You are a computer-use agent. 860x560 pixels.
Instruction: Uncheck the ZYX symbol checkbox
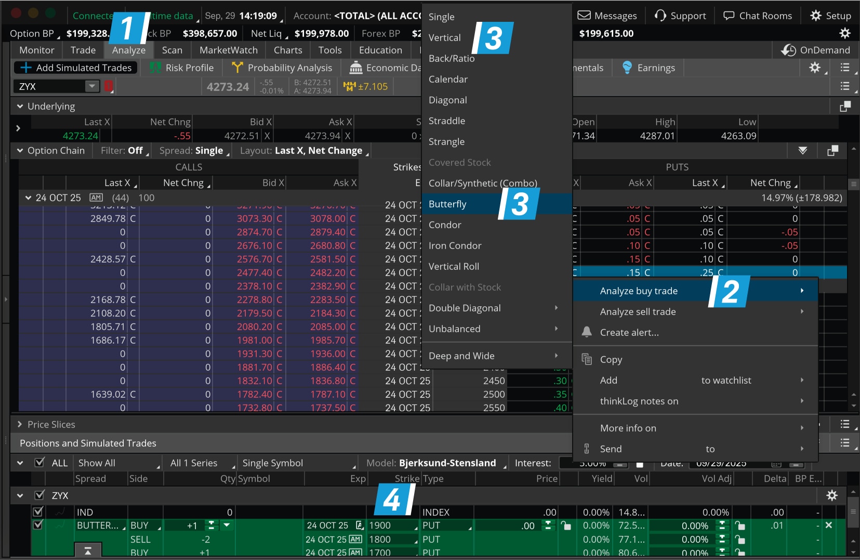(x=37, y=496)
